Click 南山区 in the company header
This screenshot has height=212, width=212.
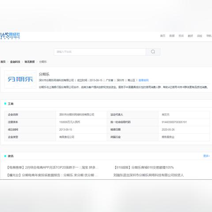pos(131,80)
